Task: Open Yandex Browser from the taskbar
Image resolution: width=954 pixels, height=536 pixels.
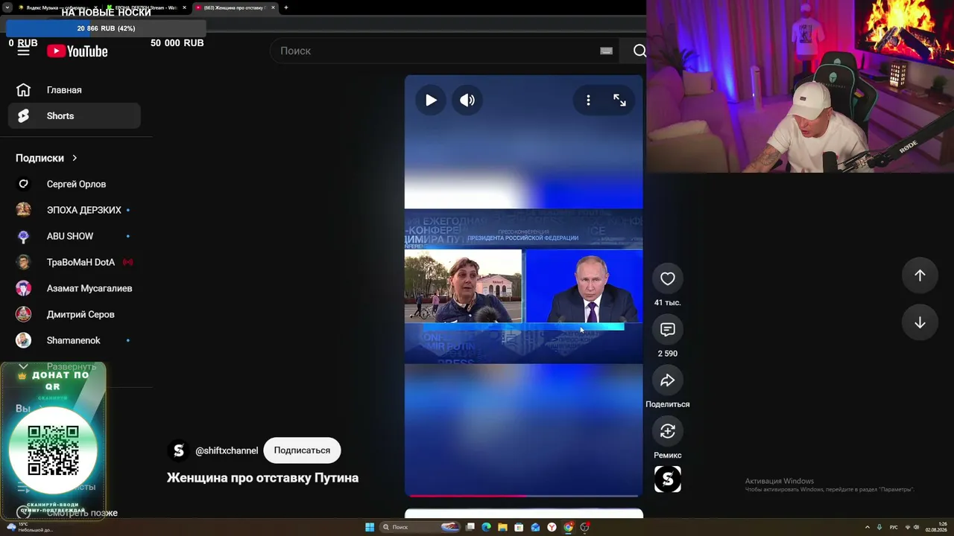Action: click(x=552, y=527)
